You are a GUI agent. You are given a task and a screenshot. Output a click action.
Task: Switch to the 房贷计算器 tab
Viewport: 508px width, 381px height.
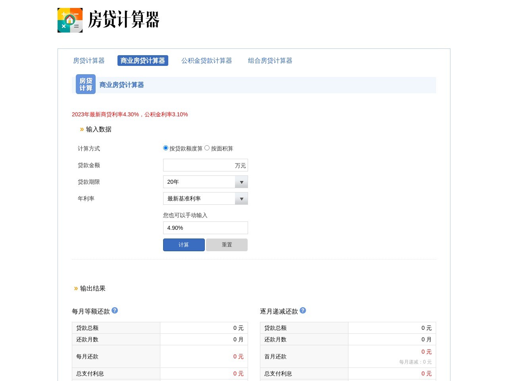click(x=89, y=60)
